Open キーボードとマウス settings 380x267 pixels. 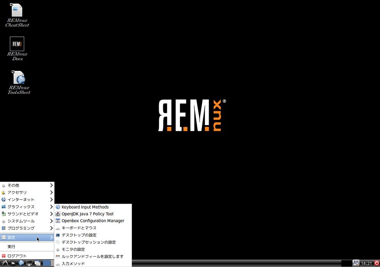[x=93, y=228]
